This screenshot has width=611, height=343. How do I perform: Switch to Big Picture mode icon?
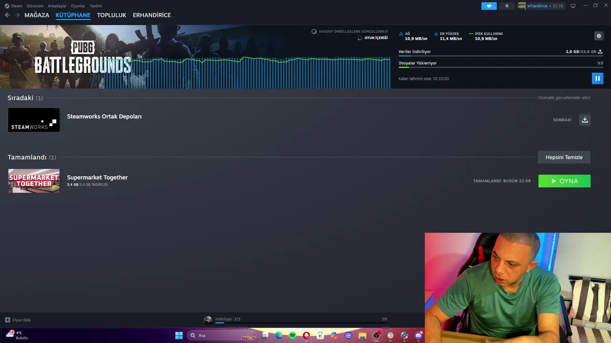point(573,6)
